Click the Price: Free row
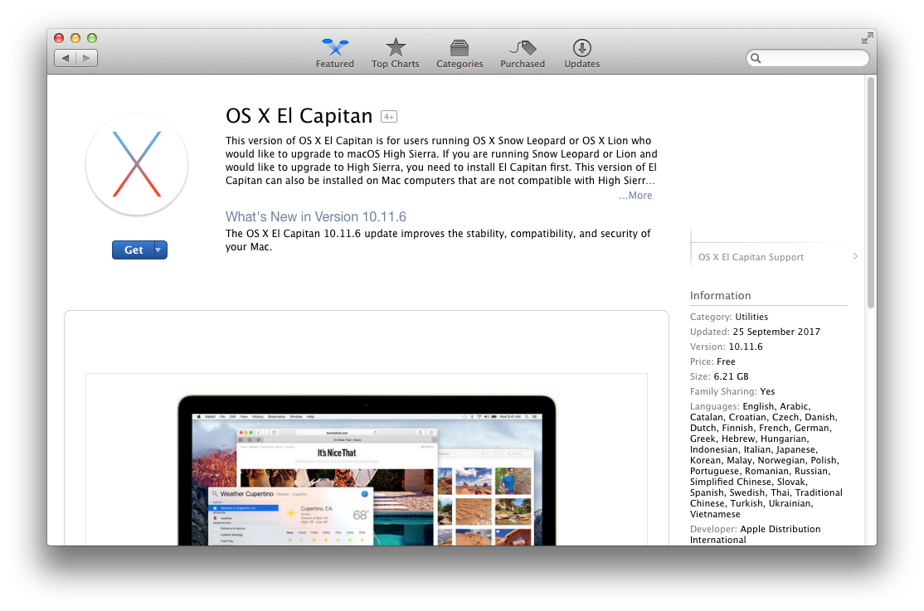The height and width of the screenshot is (611, 924). [x=712, y=361]
